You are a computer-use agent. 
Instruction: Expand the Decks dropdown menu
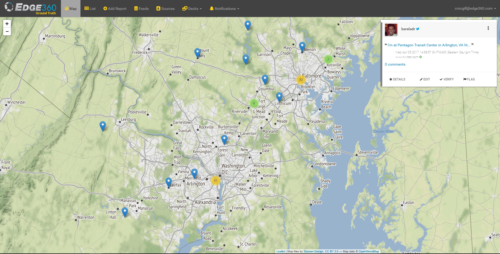[x=192, y=9]
